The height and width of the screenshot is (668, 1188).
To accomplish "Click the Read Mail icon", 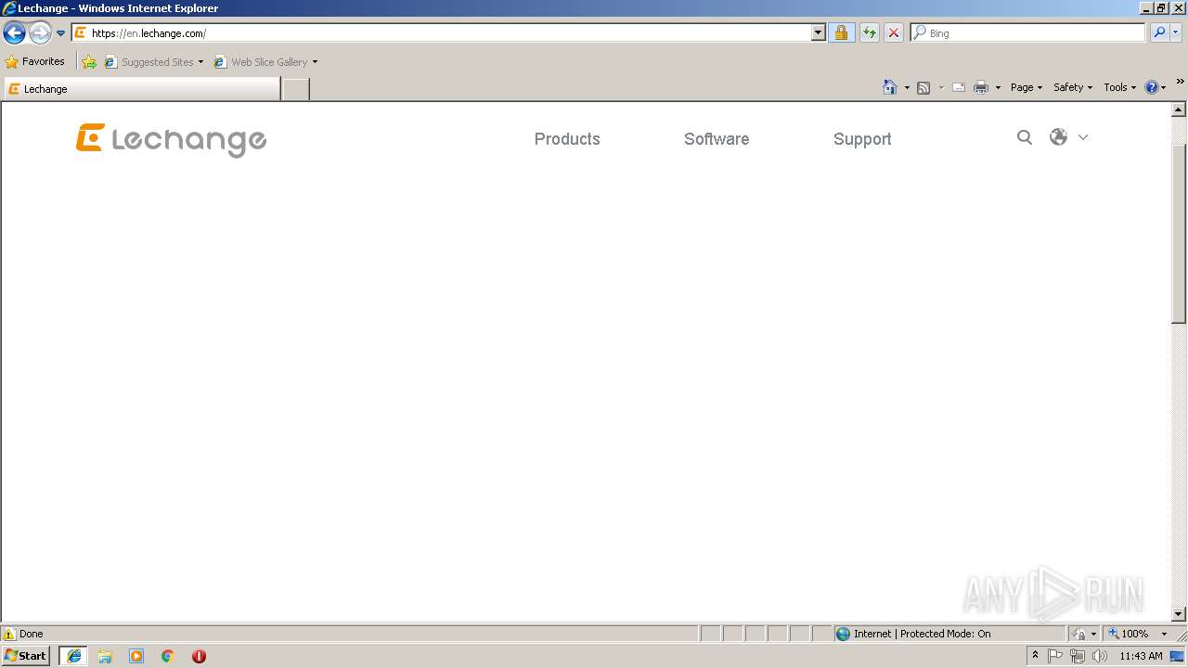I will (x=959, y=88).
